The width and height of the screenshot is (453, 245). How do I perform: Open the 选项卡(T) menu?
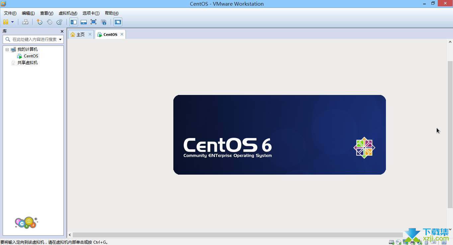[91, 13]
